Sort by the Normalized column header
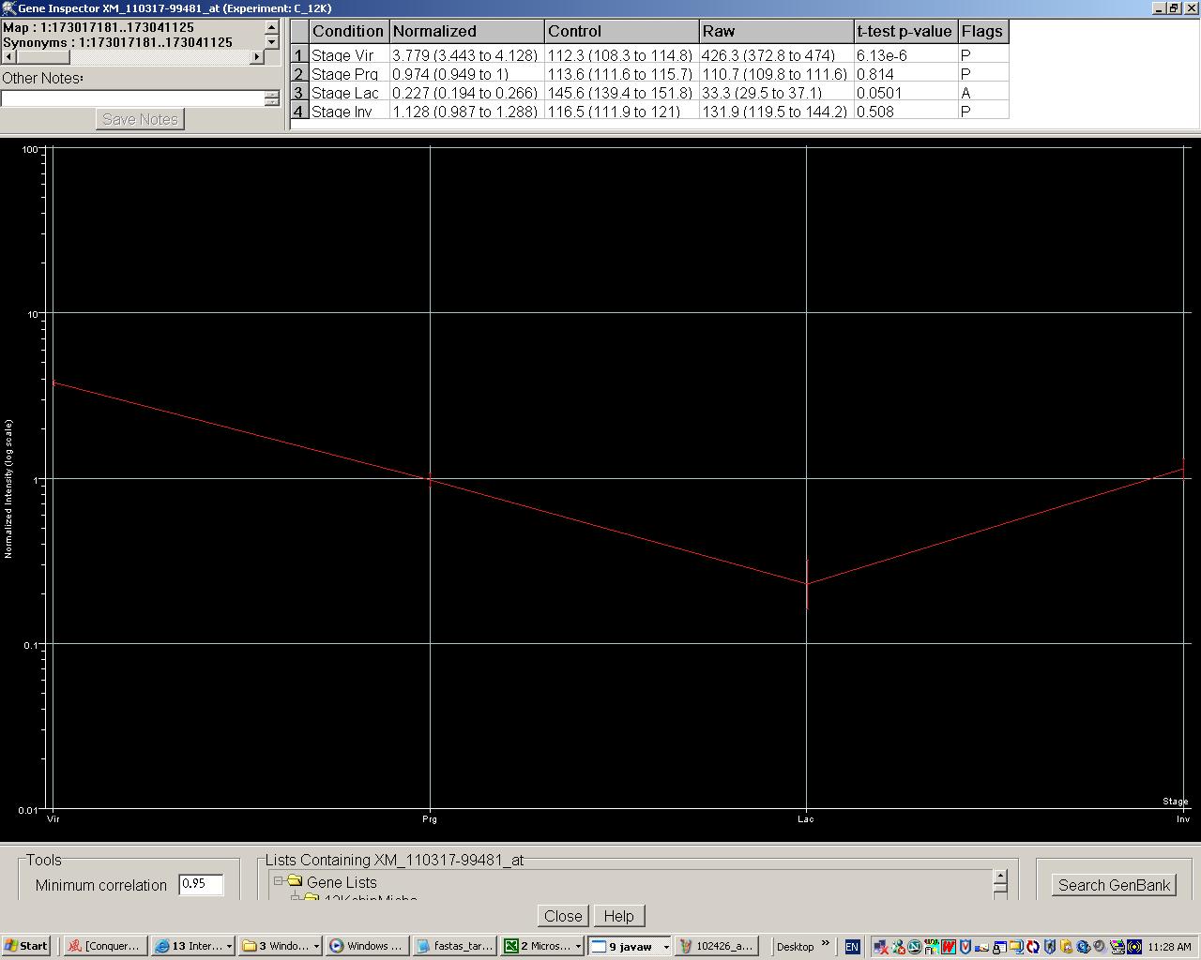 click(x=466, y=31)
